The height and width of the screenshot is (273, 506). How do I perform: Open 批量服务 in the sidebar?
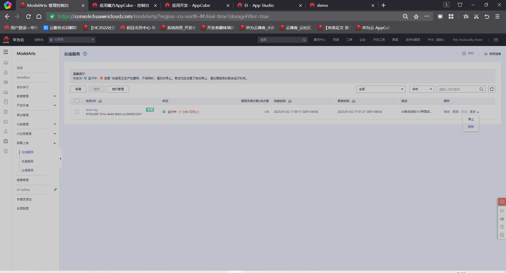(28, 161)
